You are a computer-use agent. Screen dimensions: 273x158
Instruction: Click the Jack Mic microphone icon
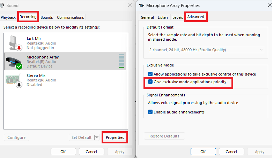15,43
